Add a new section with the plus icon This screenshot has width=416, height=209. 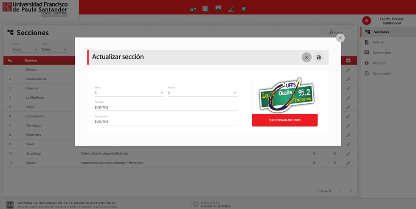coord(348,61)
